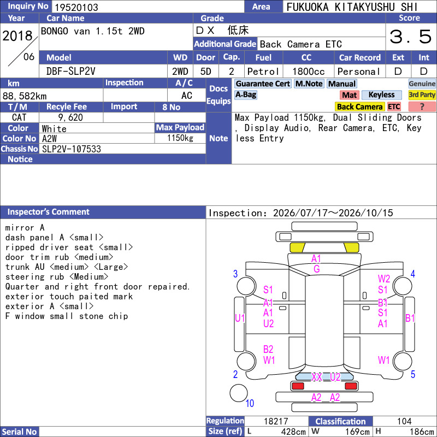
Task: Click the yellow Back Camera tag
Action: 359,107
